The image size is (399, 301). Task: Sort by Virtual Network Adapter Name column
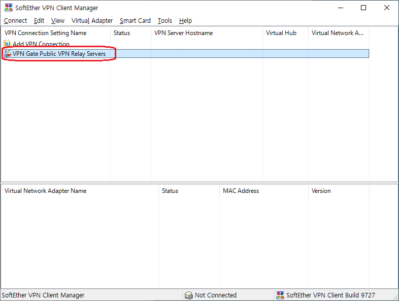[80, 191]
